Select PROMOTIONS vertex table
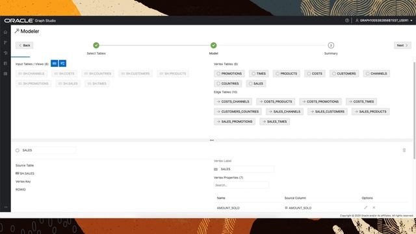This screenshot has height=234, width=416. pyautogui.click(x=229, y=73)
